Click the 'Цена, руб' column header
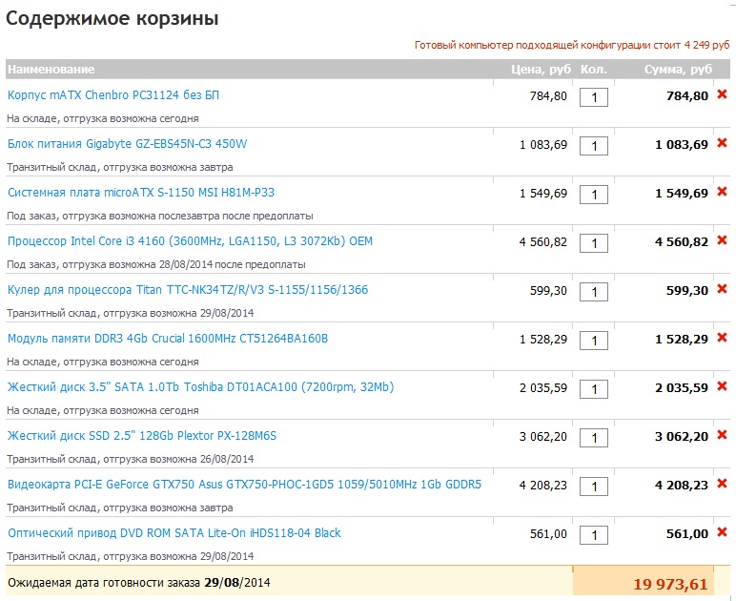Viewport: 736px width, 601px height. click(541, 70)
